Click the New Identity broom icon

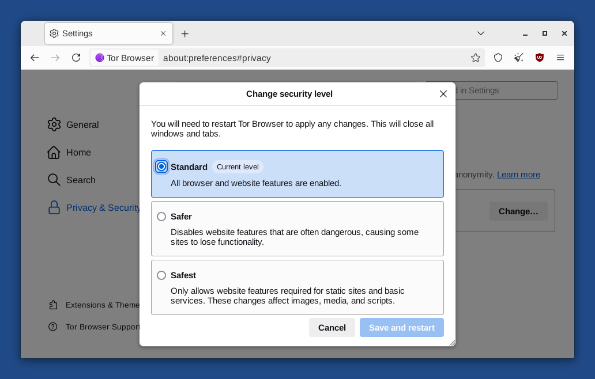(519, 58)
